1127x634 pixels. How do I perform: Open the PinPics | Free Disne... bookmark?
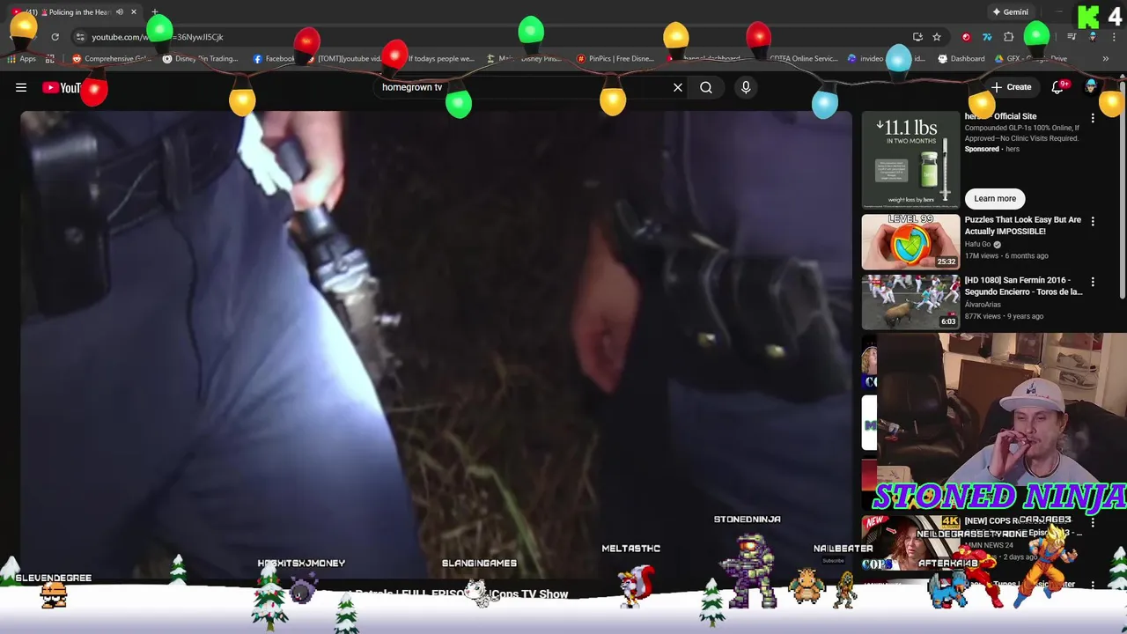pos(615,59)
